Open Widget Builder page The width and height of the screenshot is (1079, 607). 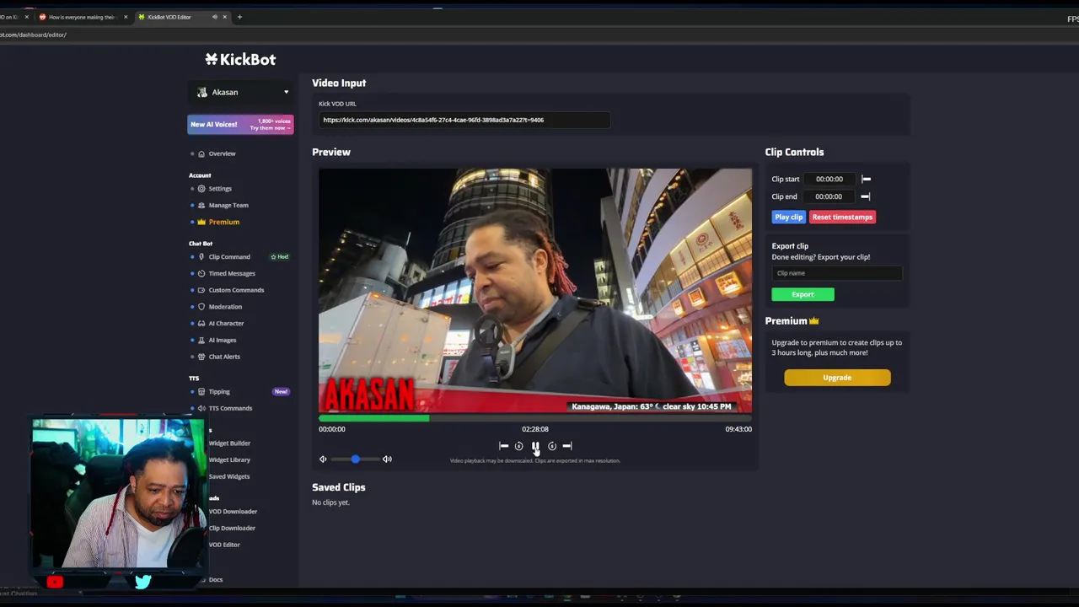(x=229, y=443)
